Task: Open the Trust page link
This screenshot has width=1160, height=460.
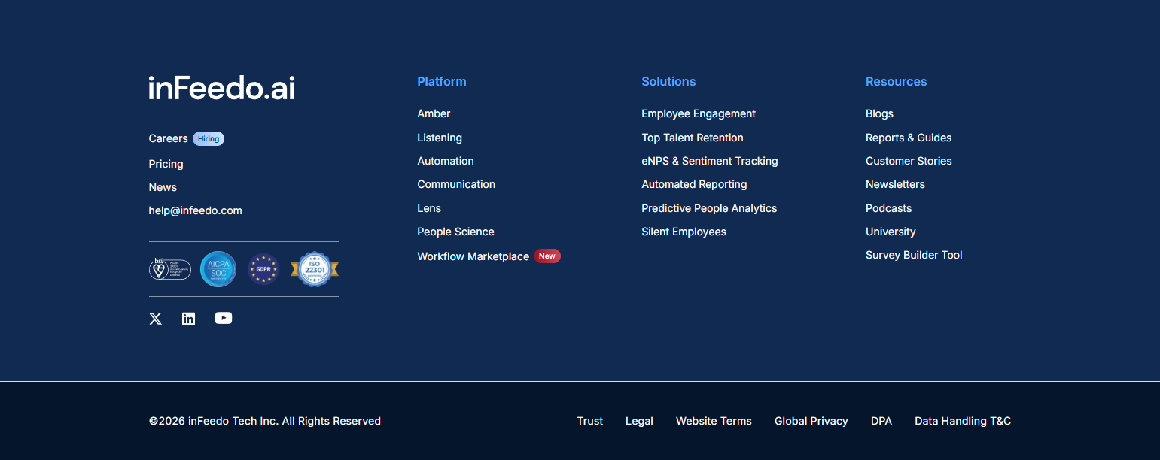Action: pyautogui.click(x=589, y=421)
